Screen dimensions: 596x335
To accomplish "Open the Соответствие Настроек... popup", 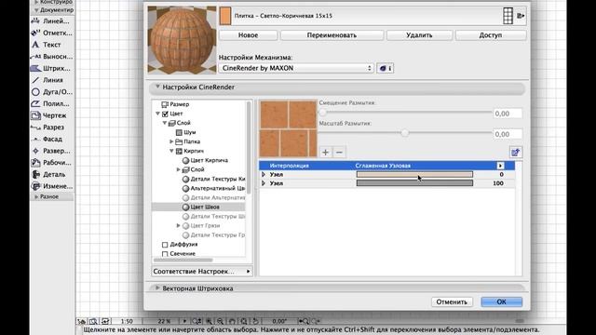I will click(x=202, y=271).
